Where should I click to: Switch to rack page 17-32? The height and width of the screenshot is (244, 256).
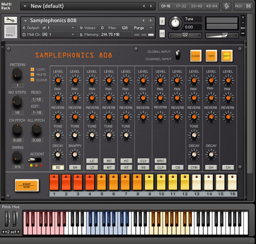pyautogui.click(x=181, y=6)
